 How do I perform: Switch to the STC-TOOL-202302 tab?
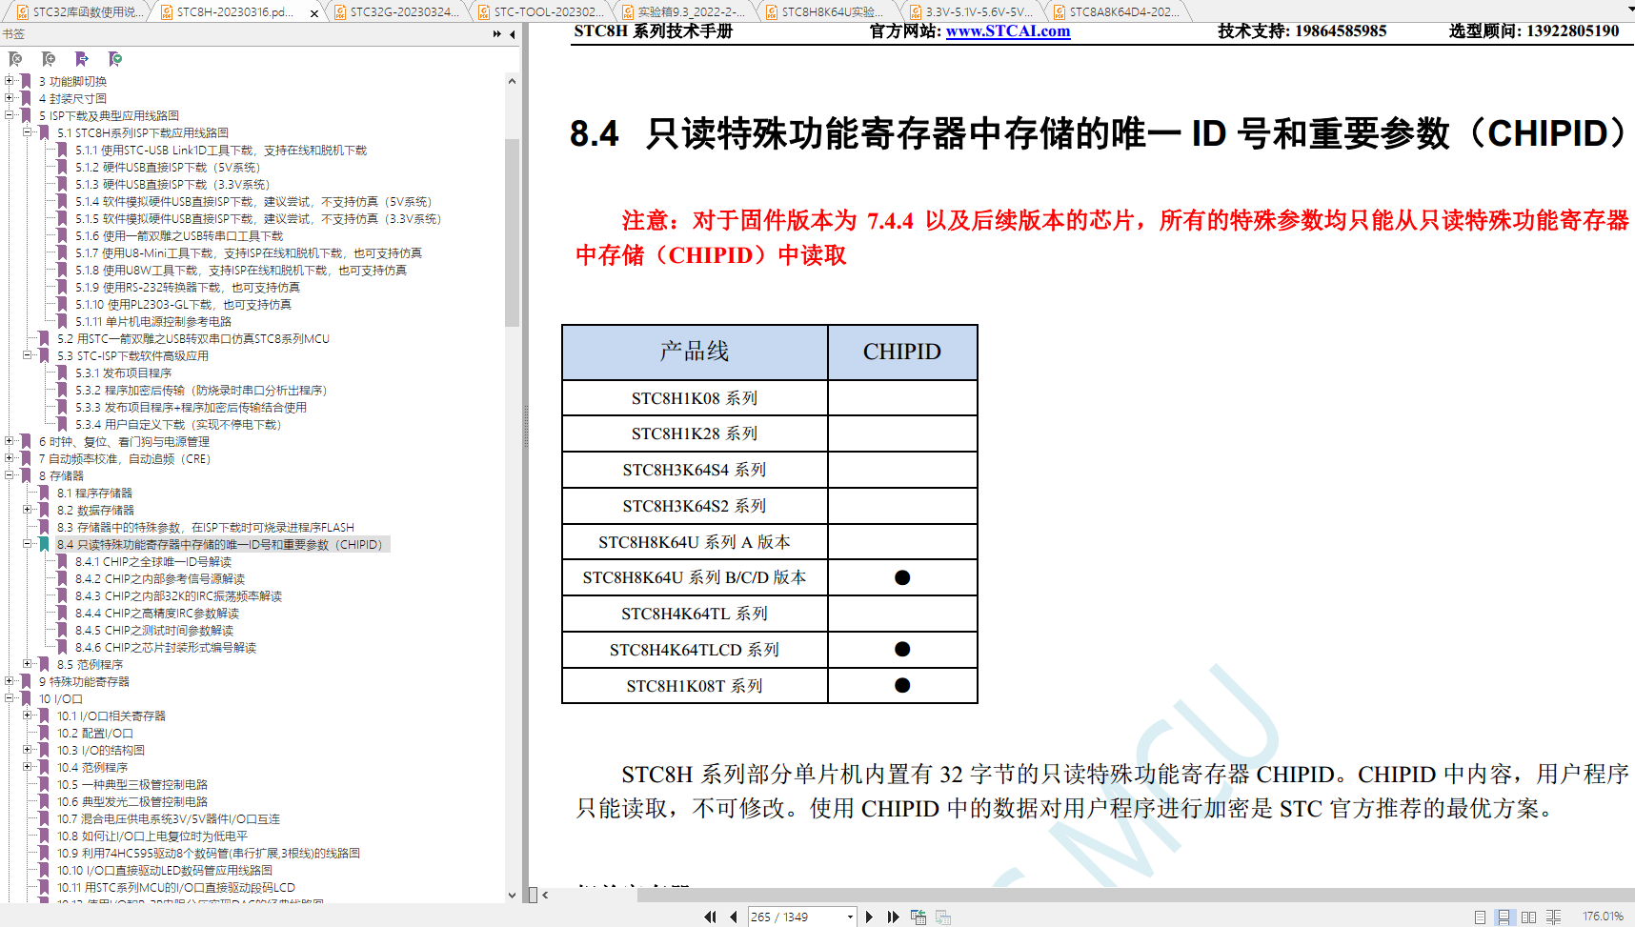(540, 11)
